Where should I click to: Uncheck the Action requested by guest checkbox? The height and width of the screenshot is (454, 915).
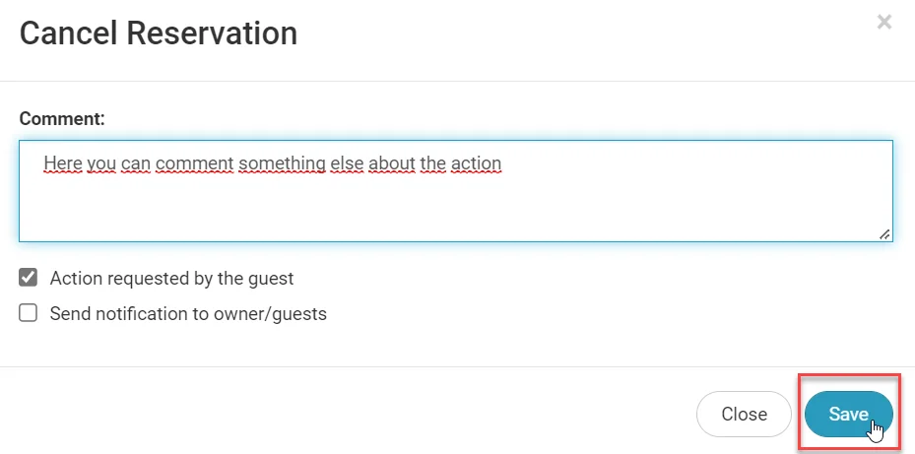(x=29, y=278)
